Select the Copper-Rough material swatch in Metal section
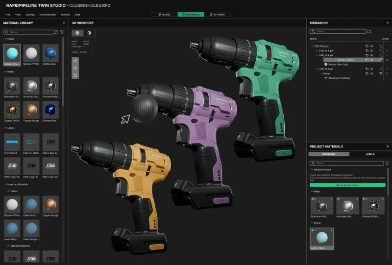 tap(31, 109)
